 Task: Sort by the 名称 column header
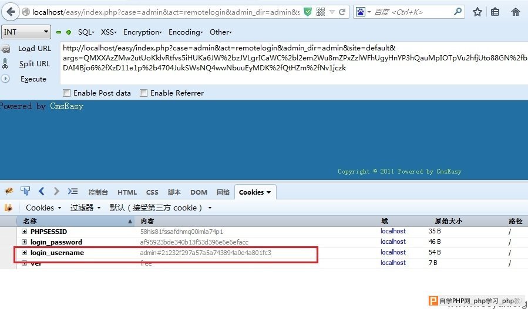tap(76, 221)
